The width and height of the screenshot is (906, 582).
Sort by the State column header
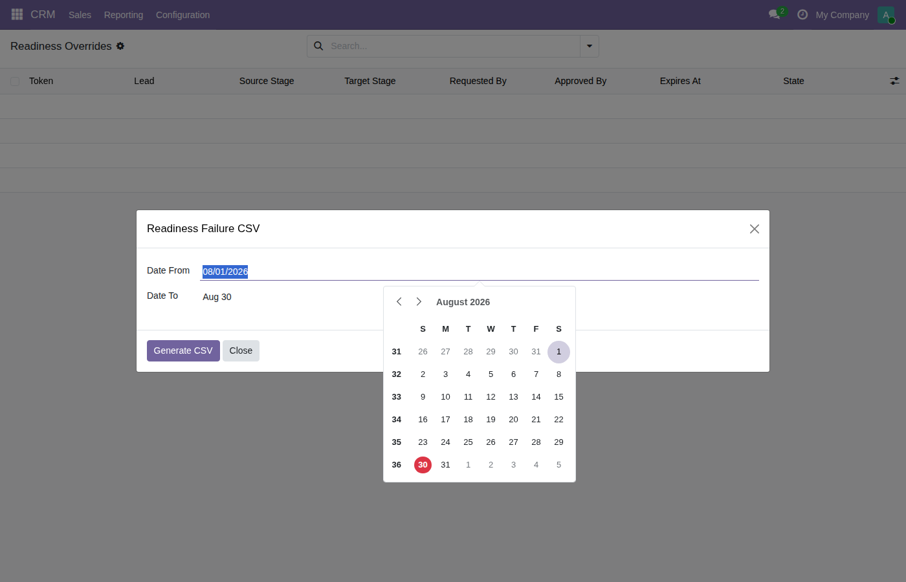point(793,81)
